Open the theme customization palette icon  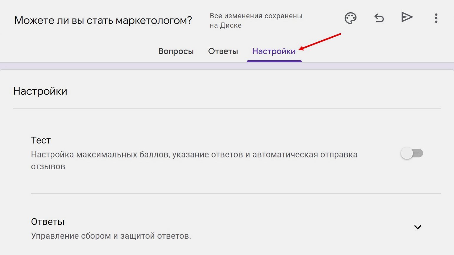point(351,18)
